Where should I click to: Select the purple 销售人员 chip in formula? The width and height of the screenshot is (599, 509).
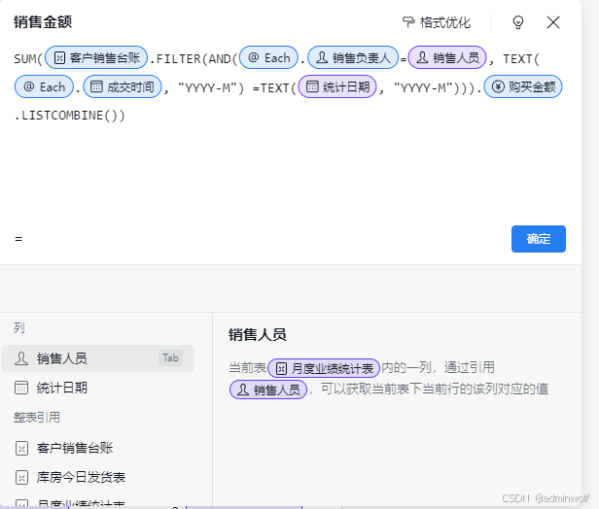447,57
